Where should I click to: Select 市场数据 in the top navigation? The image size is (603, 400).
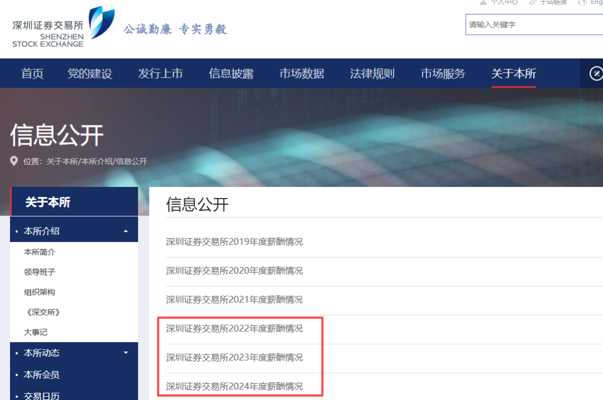(x=301, y=74)
